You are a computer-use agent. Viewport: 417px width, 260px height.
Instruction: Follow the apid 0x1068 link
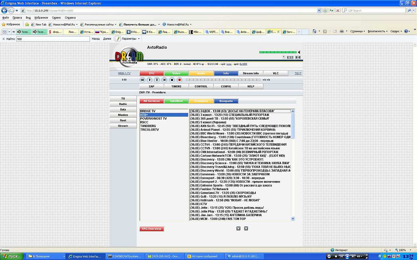coord(243,64)
